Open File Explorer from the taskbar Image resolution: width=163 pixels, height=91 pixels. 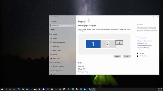23,89
